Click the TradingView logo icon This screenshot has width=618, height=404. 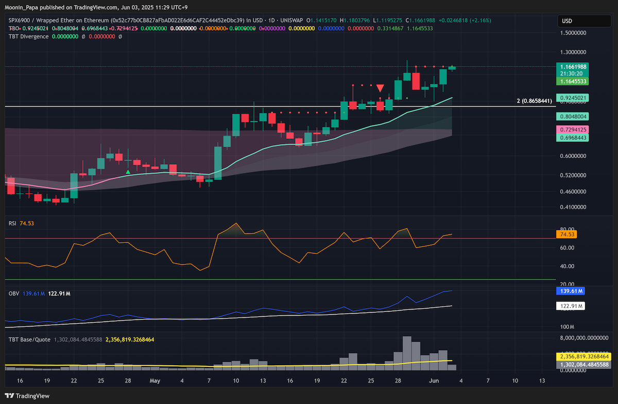[x=9, y=396]
